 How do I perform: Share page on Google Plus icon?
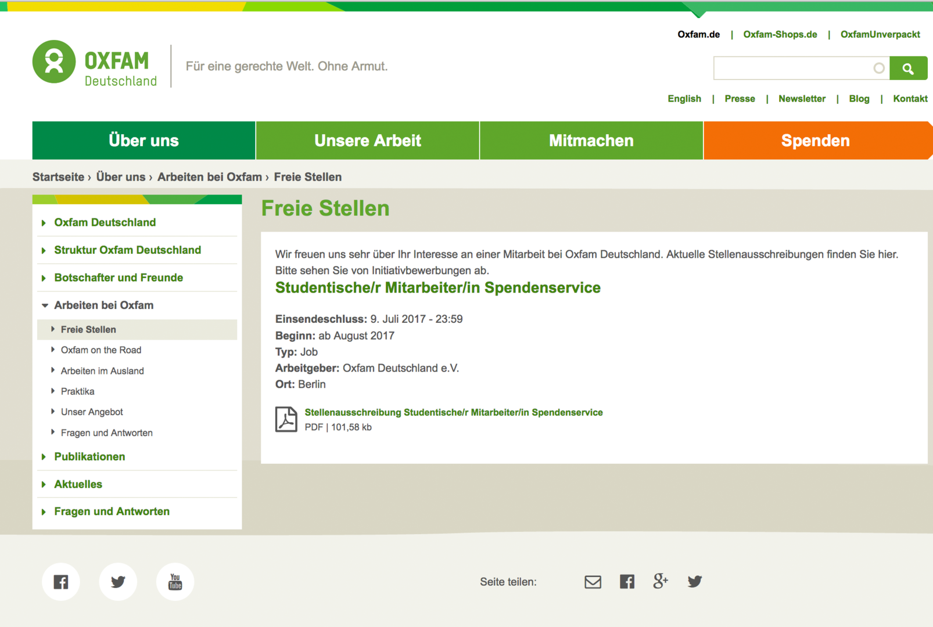coord(661,581)
